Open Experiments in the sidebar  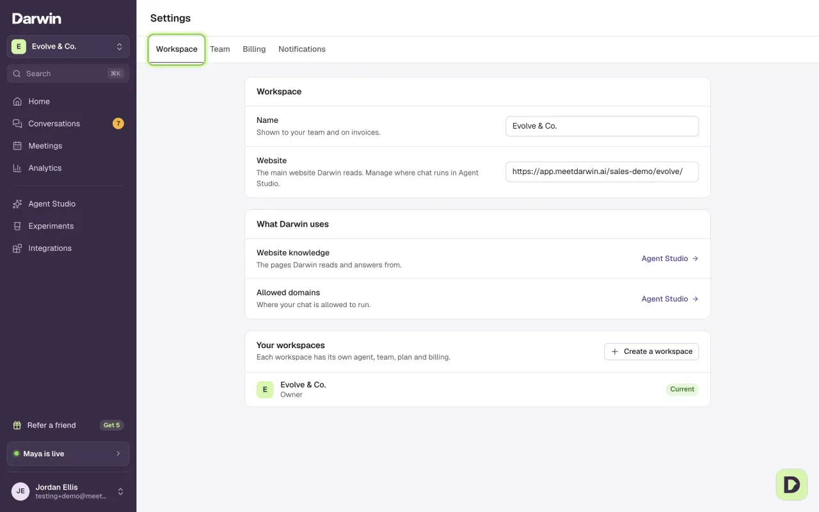(x=68, y=226)
